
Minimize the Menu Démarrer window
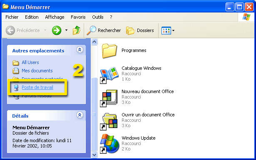230,7
